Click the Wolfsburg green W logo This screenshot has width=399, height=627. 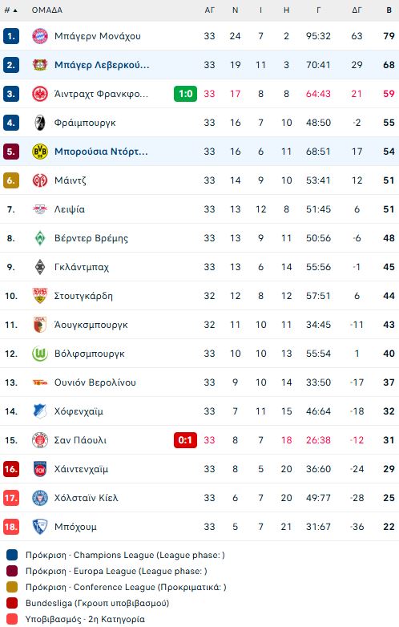point(40,354)
